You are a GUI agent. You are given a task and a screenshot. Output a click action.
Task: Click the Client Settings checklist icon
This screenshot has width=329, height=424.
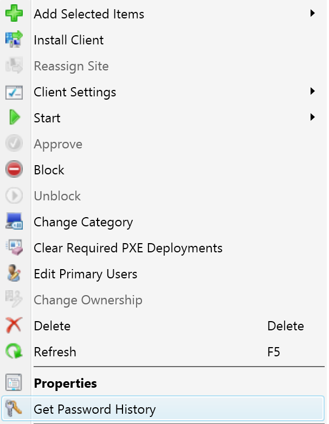click(14, 92)
